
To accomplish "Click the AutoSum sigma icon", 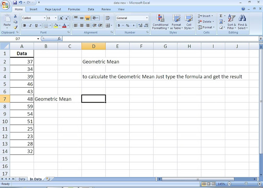I will point(221,16).
